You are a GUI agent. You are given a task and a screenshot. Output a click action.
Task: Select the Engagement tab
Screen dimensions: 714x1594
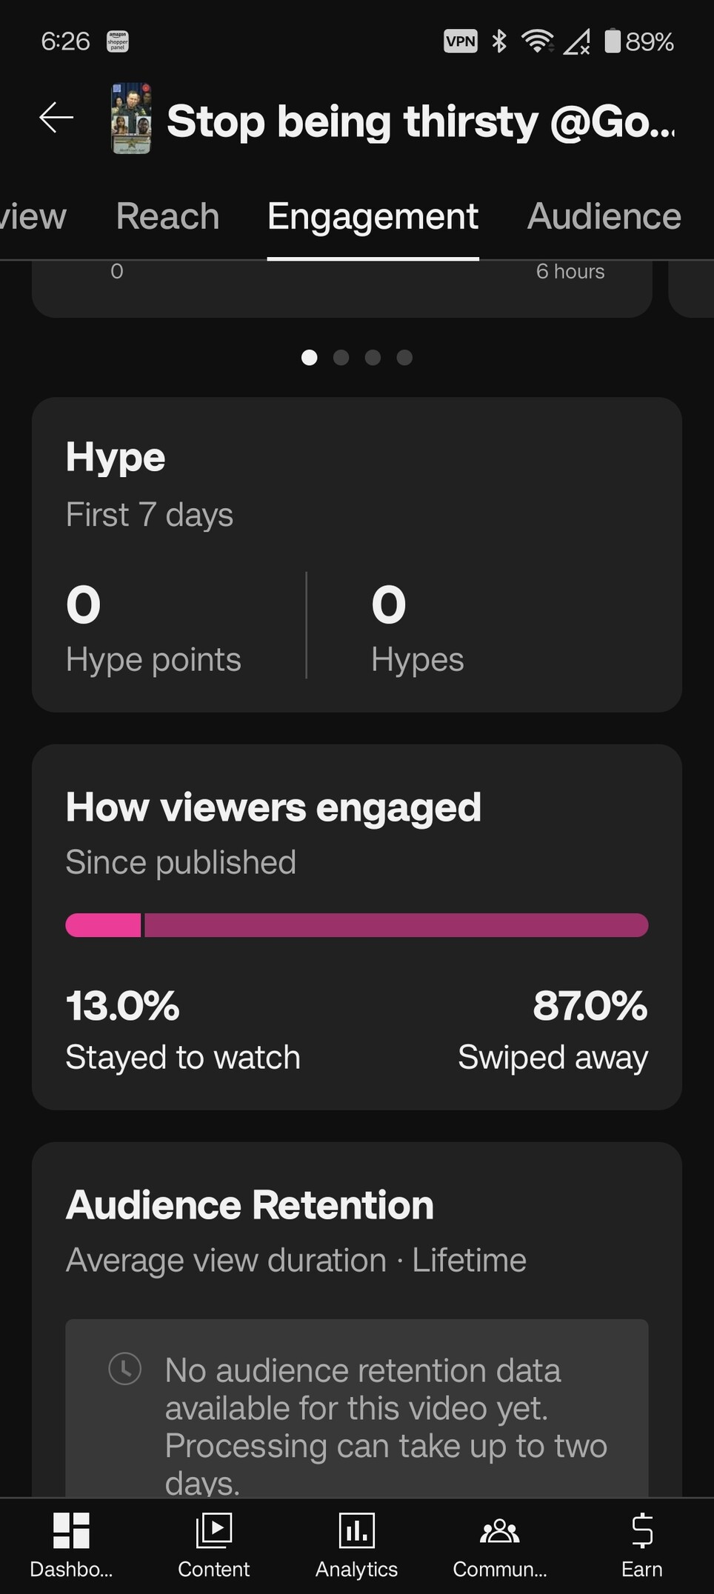373,217
